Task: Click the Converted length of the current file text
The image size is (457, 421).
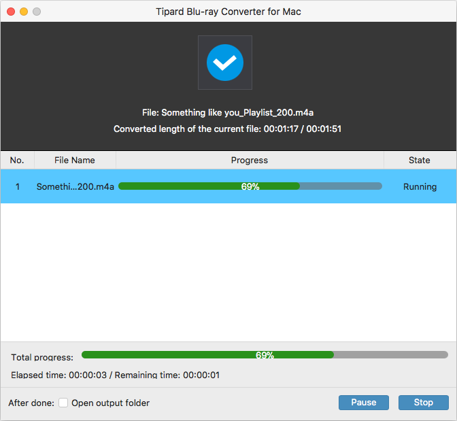Action: (x=227, y=129)
